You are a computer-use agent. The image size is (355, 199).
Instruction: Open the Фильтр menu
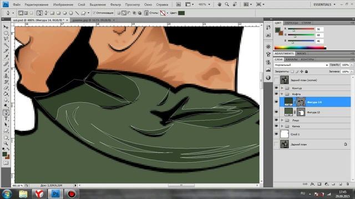click(x=115, y=4)
